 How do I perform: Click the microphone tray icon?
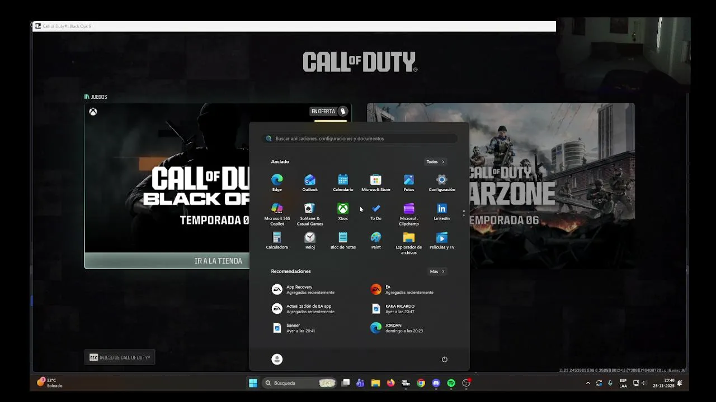pos(610,383)
